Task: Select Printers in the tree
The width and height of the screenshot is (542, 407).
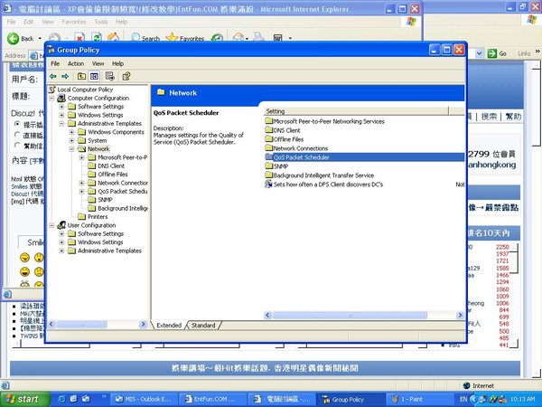Action: point(98,217)
